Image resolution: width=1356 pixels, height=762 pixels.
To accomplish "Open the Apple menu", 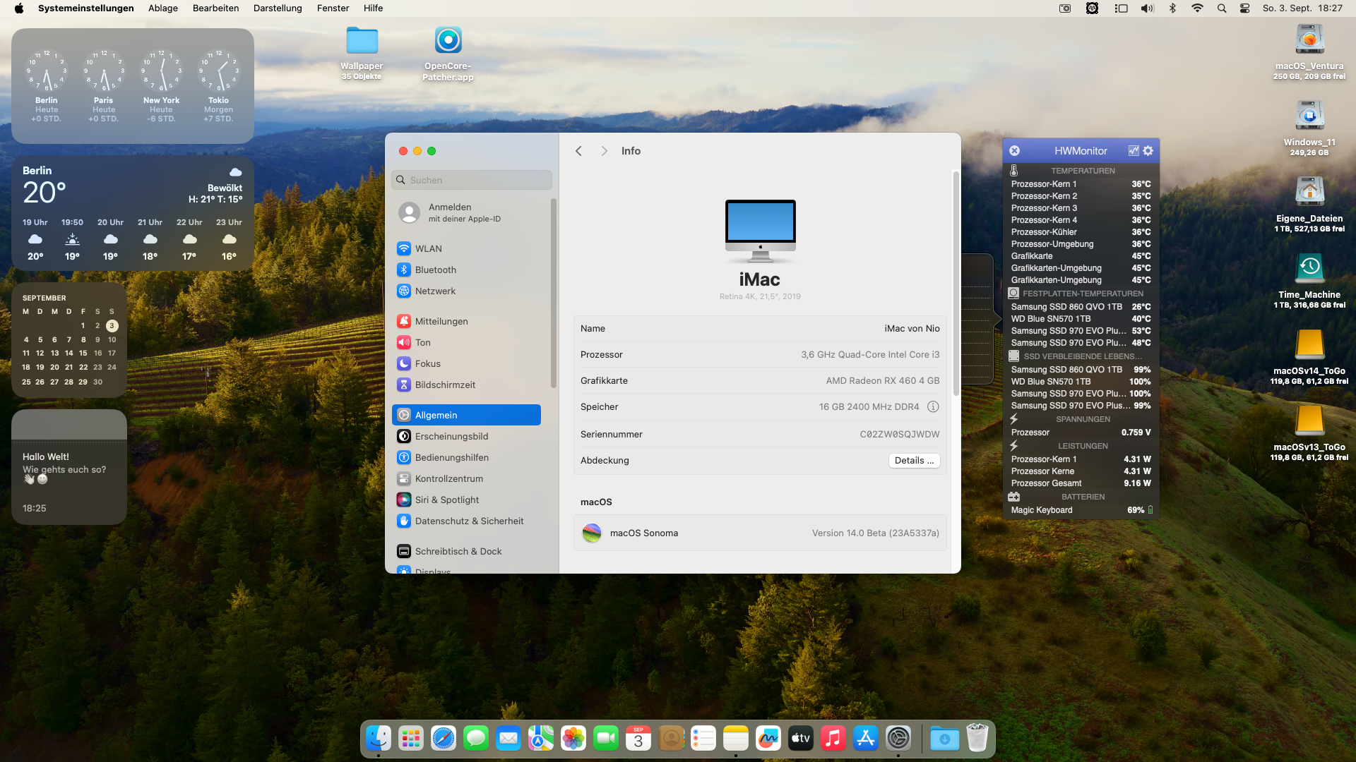I will coord(19,8).
